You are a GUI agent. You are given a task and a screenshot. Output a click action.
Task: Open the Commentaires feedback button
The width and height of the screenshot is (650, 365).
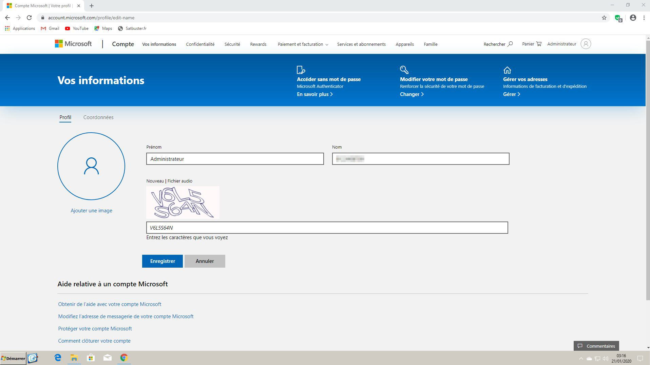coord(596,346)
